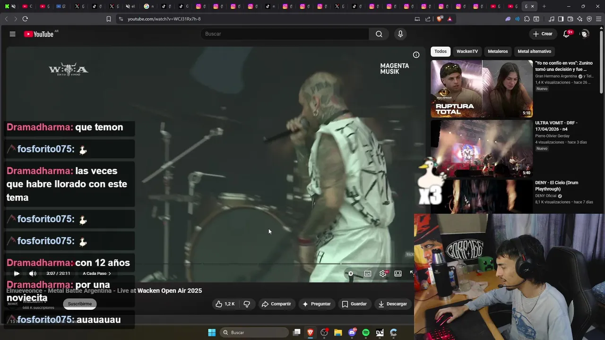Toggle subtitles in the player
Screen dimensions: 605x340
click(368, 273)
